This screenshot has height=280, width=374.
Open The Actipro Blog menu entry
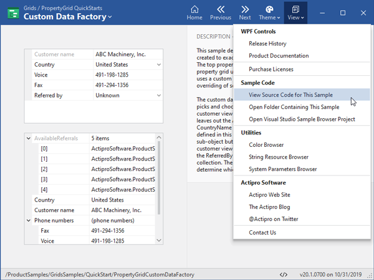(x=302, y=207)
